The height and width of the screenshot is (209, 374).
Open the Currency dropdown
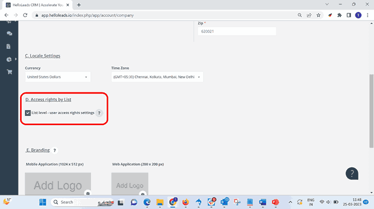[x=58, y=77]
